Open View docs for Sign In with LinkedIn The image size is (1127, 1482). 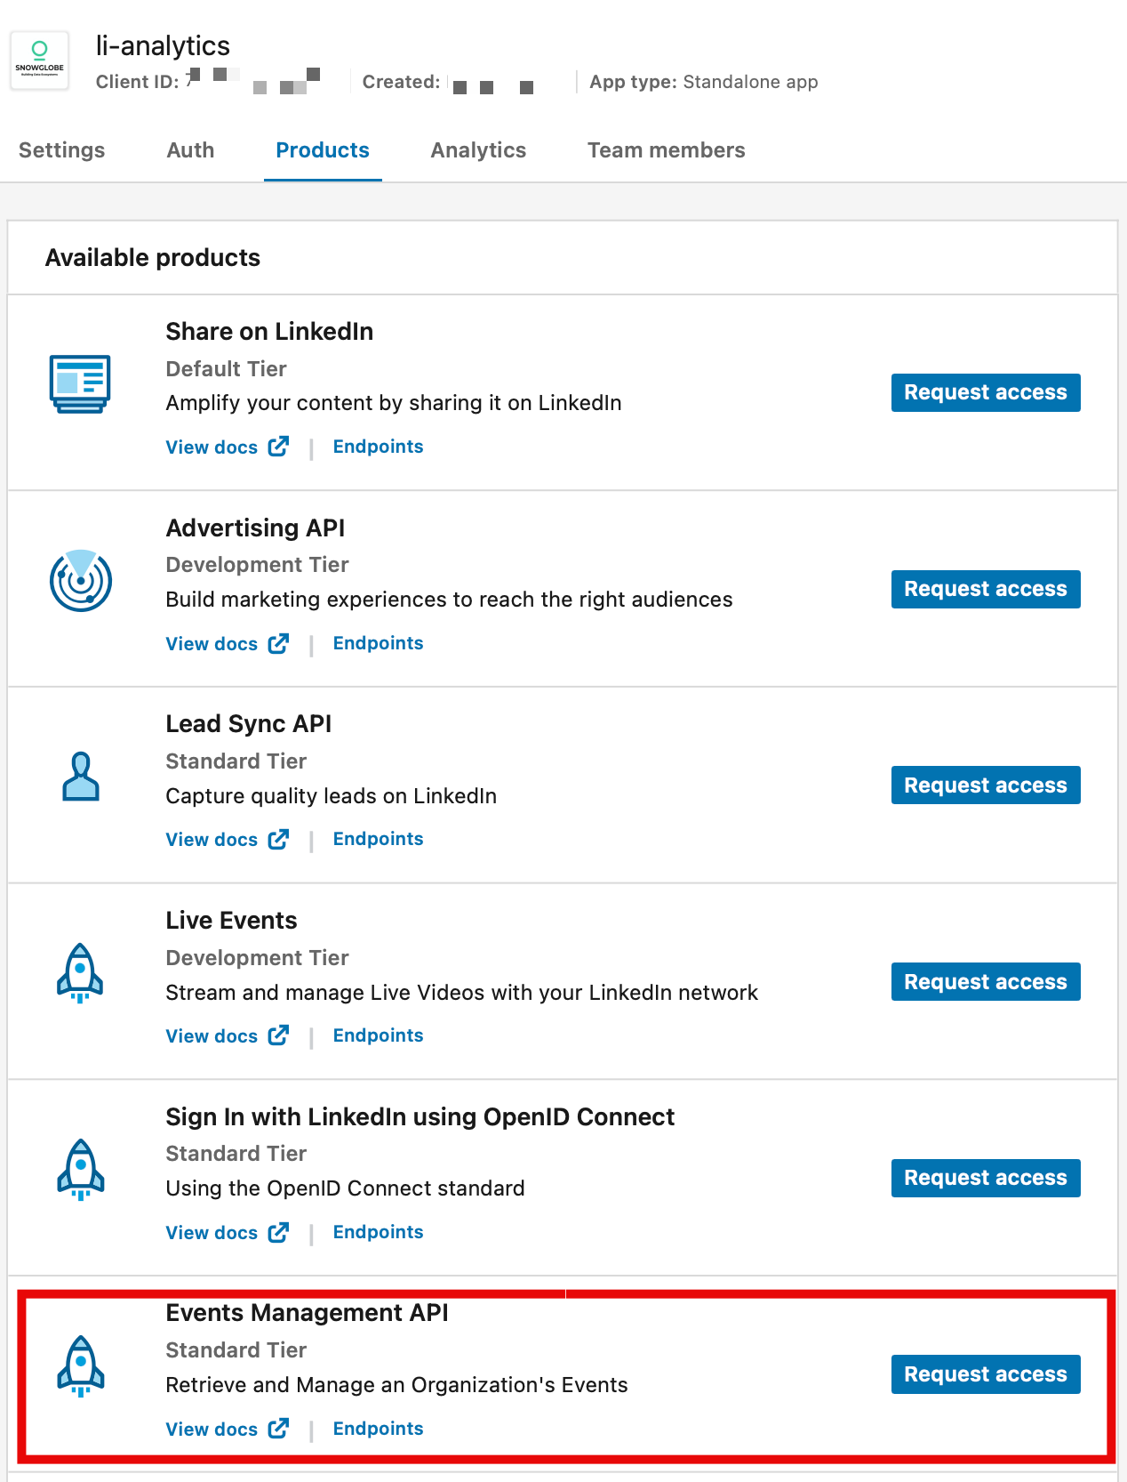click(x=228, y=1233)
